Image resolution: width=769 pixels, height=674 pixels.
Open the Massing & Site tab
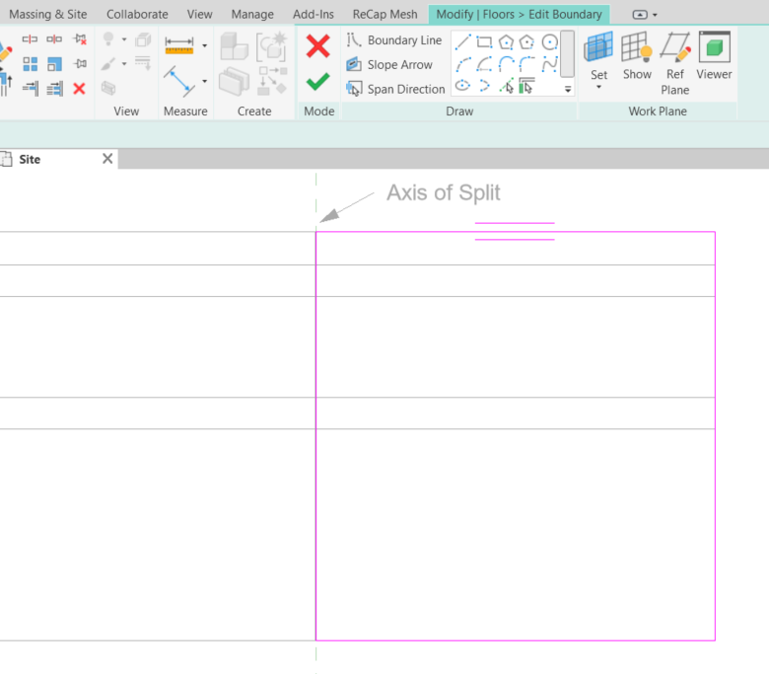pos(47,14)
